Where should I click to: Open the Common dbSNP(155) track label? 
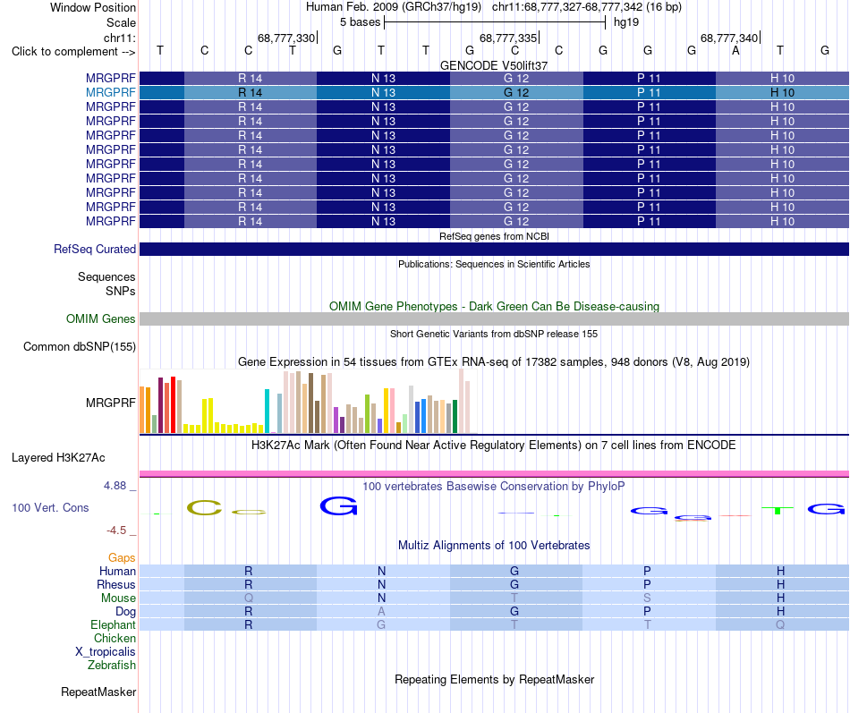pyautogui.click(x=80, y=346)
